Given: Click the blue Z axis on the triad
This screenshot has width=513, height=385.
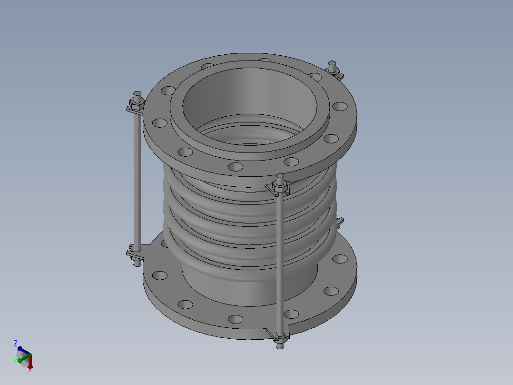Looking at the screenshot, I should click(24, 350).
